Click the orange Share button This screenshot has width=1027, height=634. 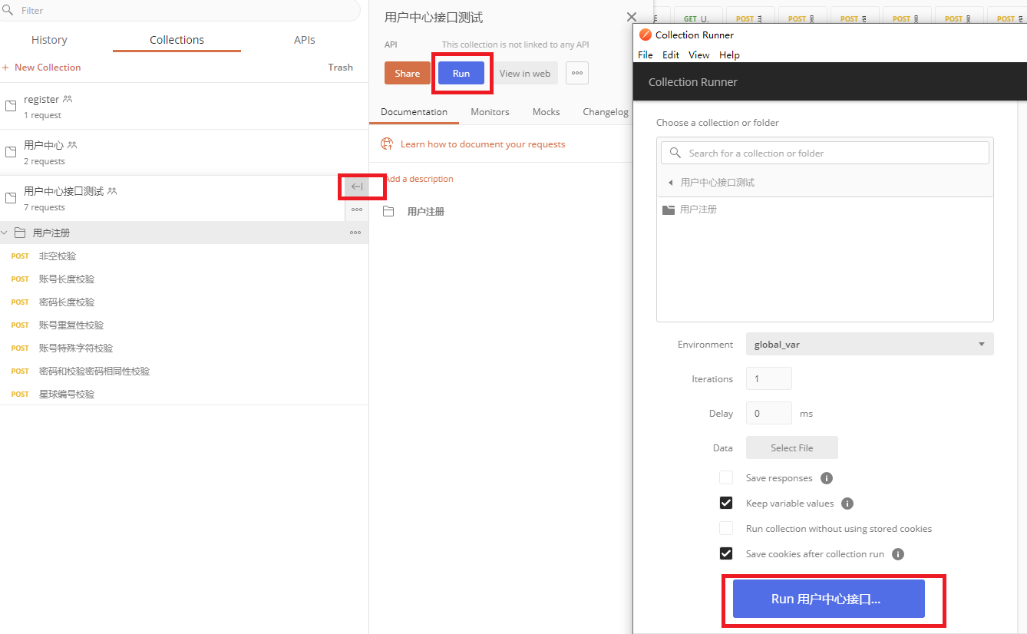tap(408, 73)
